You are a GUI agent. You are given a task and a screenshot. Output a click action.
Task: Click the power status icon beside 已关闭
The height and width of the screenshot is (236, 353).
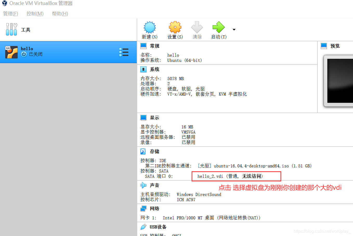pyautogui.click(x=24, y=54)
